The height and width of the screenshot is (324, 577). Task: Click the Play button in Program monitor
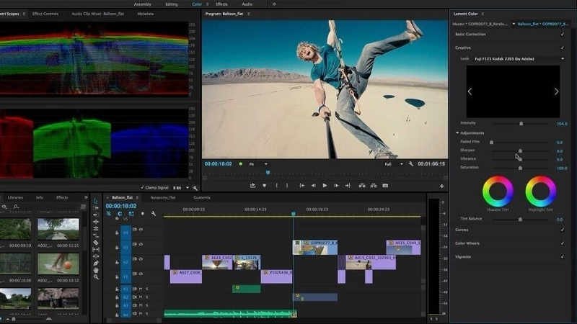click(325, 186)
